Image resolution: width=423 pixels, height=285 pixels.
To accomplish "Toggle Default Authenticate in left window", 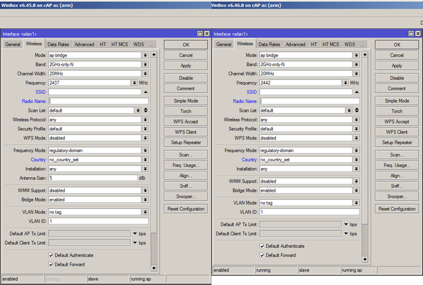I will 51,255.
